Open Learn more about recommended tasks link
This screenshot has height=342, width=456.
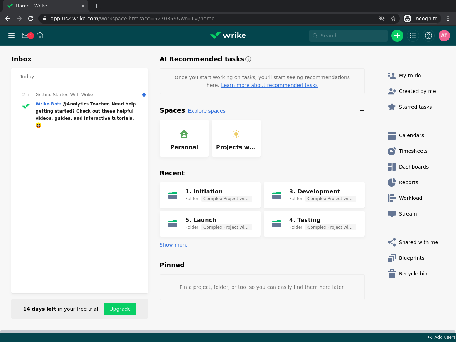pos(269,85)
